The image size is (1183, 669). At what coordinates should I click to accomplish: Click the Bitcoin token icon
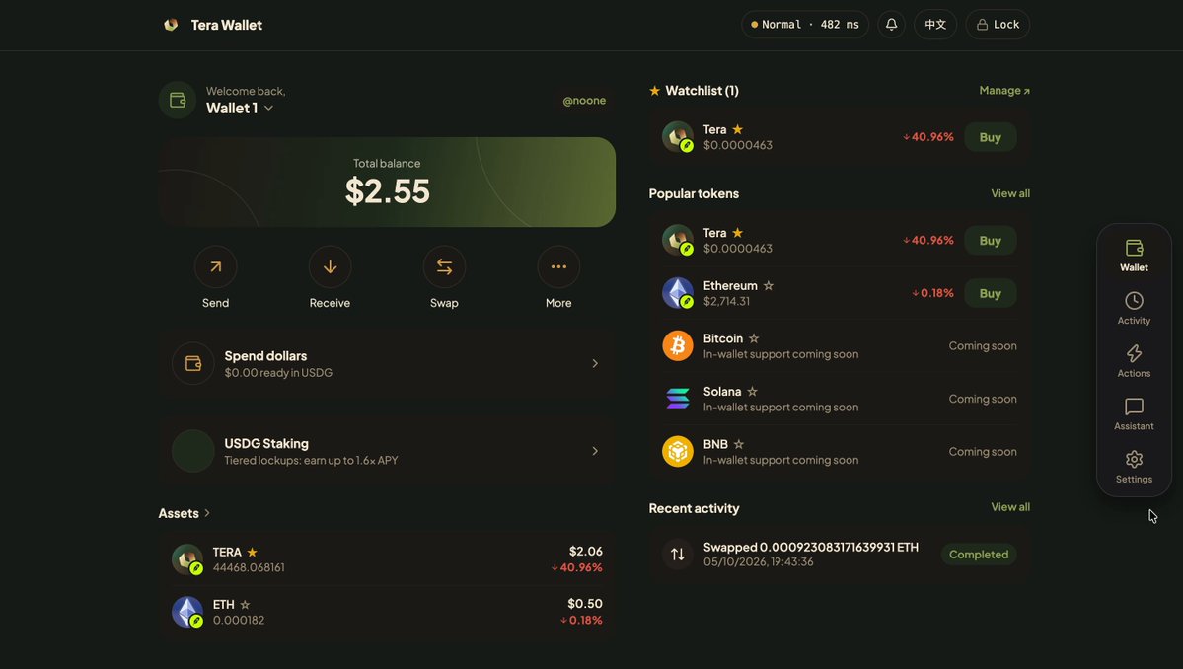pyautogui.click(x=678, y=346)
